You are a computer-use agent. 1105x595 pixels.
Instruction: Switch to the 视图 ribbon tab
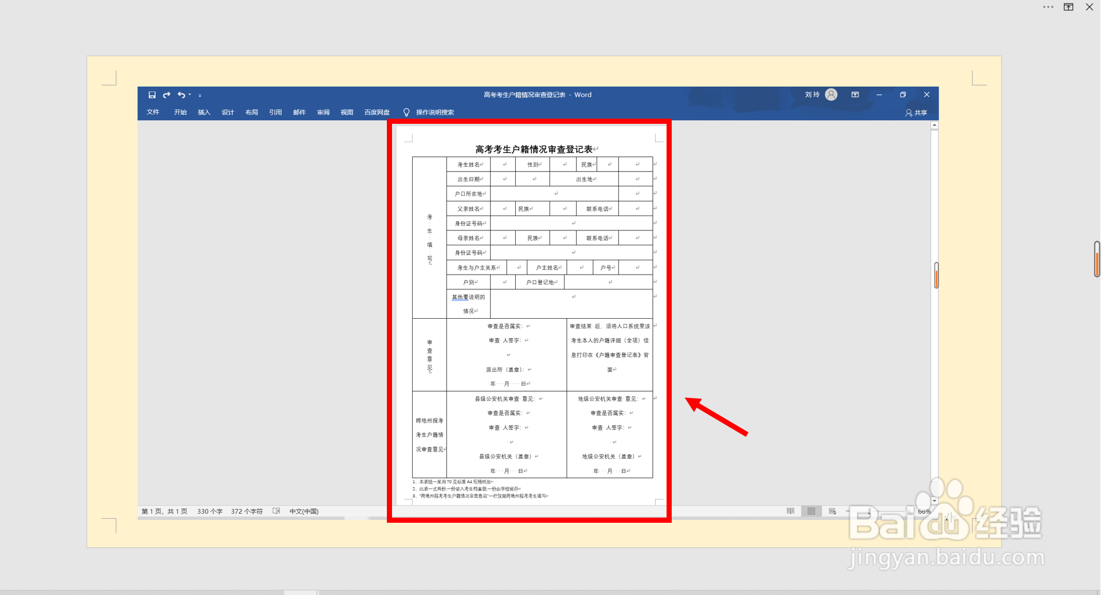(x=347, y=112)
